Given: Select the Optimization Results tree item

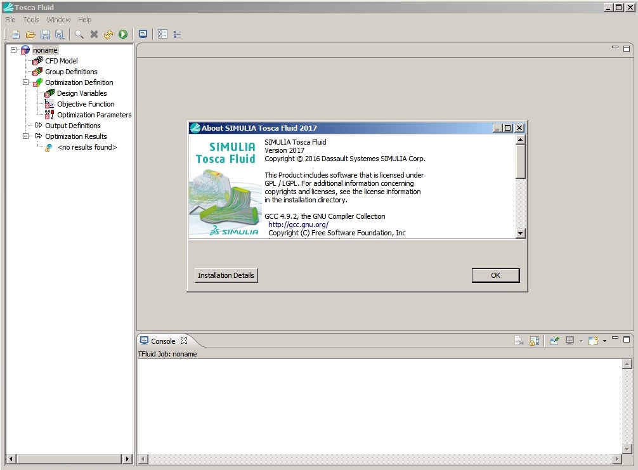Looking at the screenshot, I should pos(76,136).
